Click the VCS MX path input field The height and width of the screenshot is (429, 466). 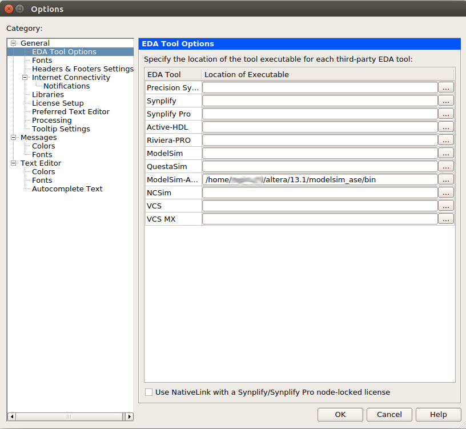pos(320,219)
